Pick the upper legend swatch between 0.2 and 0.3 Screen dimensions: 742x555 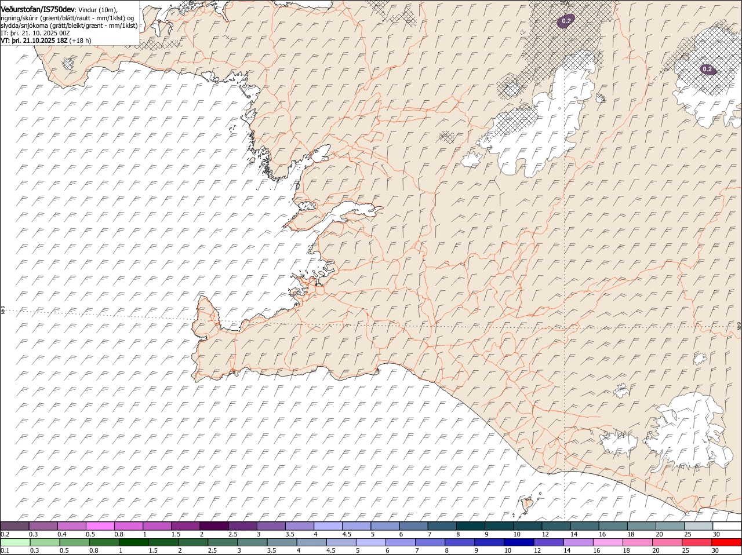click(14, 526)
